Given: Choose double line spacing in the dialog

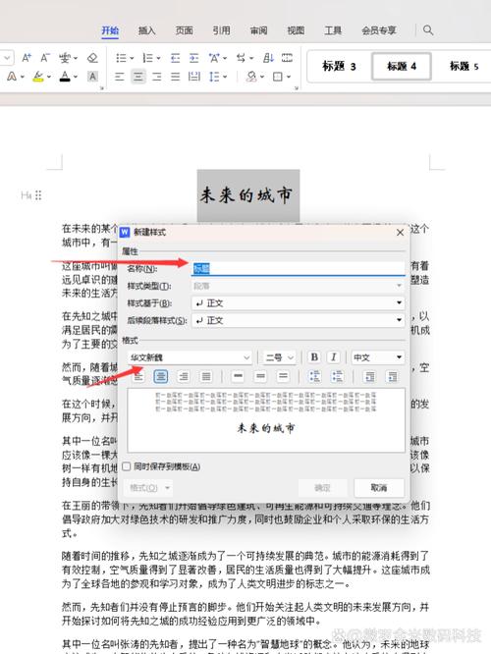Looking at the screenshot, I should click(283, 377).
